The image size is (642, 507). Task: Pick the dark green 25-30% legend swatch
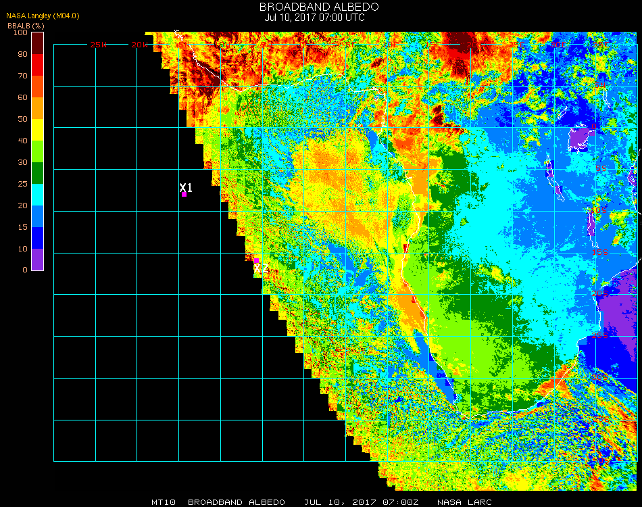[38, 173]
